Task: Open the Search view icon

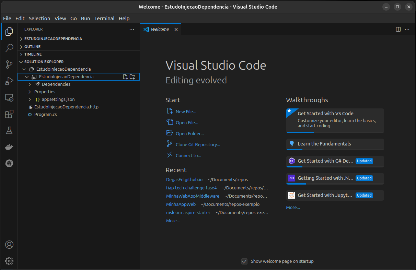Action: tap(9, 48)
